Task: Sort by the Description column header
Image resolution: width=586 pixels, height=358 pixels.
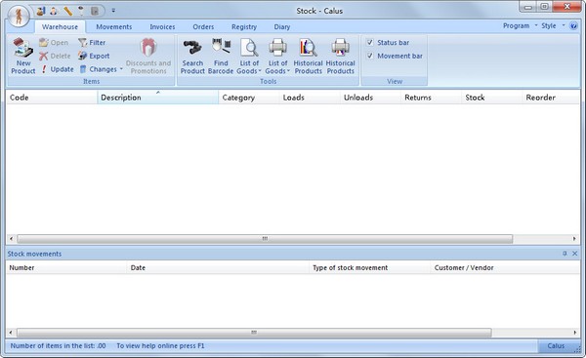Action: tap(157, 98)
